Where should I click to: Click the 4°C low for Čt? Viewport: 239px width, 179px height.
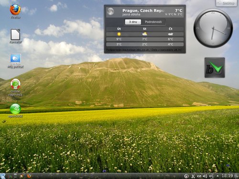coord(171,44)
